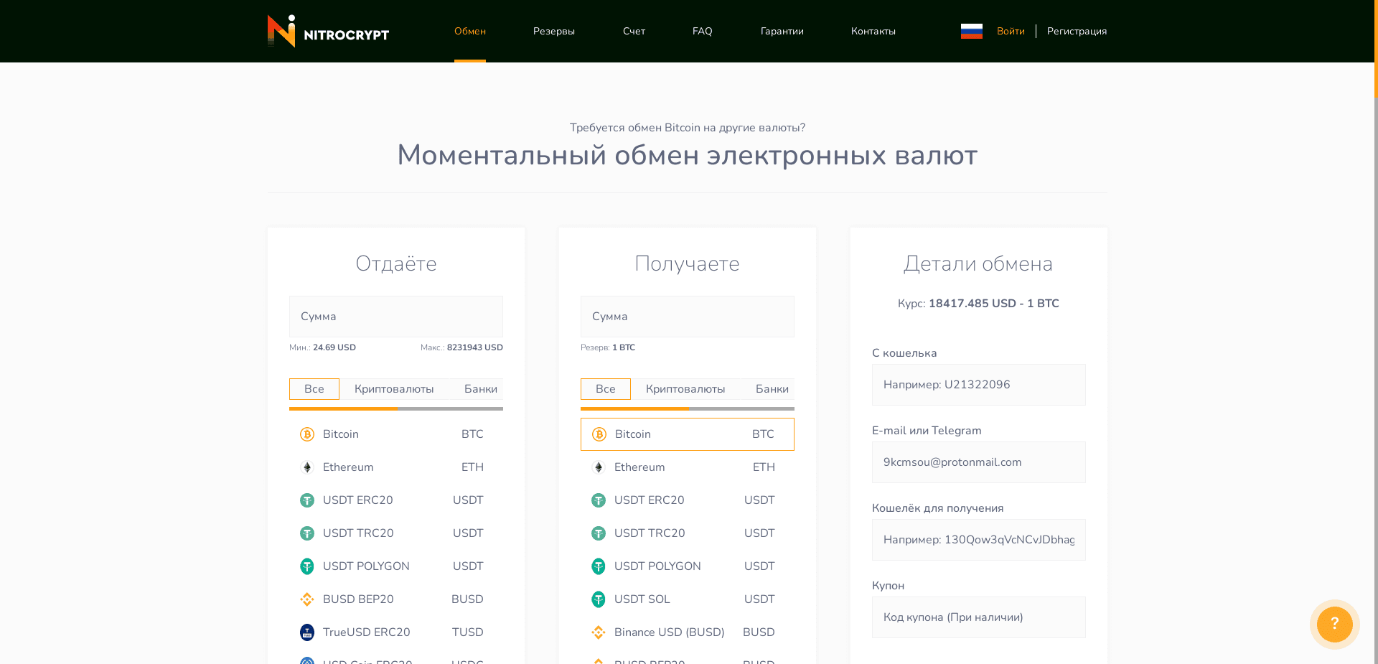Click the Nitrocrypt logo
Viewport: 1378px width, 664px height.
point(327,31)
